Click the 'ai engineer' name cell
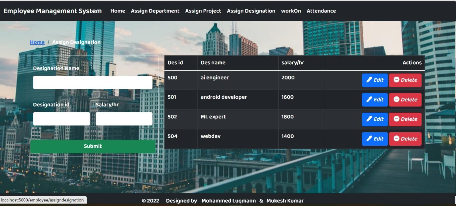456x206 pixels. (238, 80)
